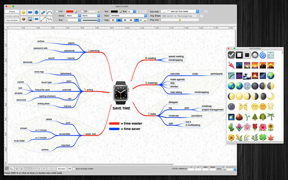288x180 pixels.
Task: Click the pink add node button
Action: coord(206,12)
